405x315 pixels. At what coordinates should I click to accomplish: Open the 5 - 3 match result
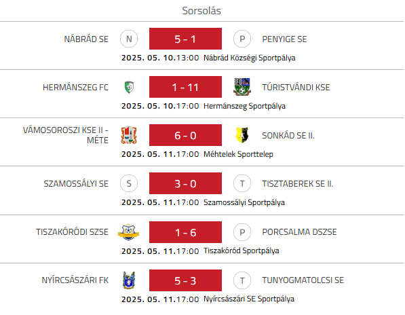(185, 280)
